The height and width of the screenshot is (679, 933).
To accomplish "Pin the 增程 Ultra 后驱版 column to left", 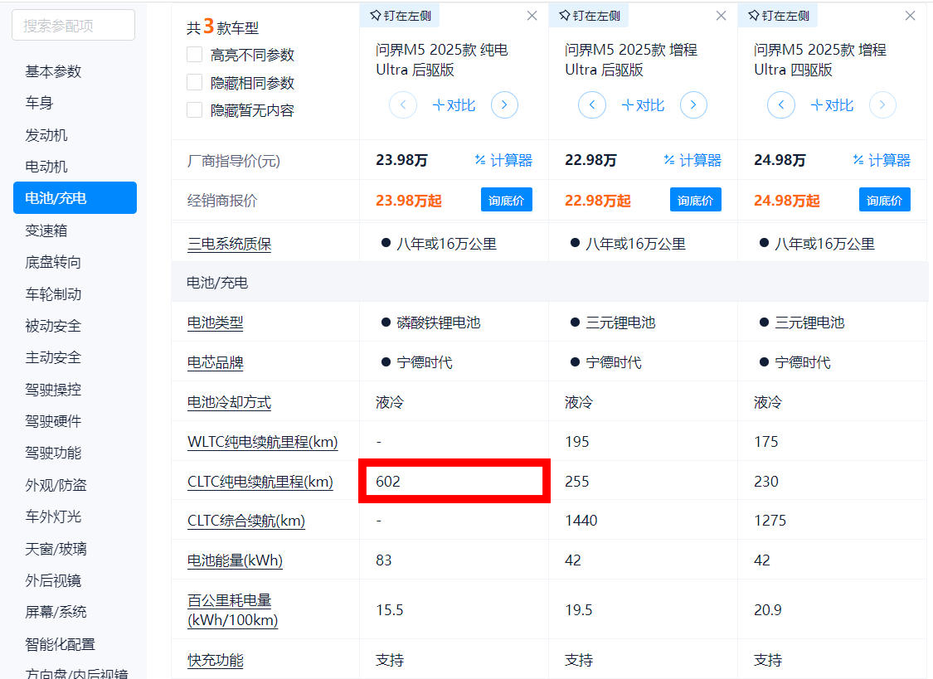I will 589,16.
